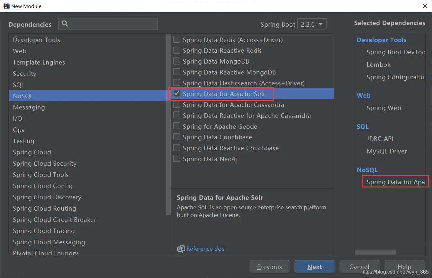The image size is (432, 278).
Task: Select Spring Boot DevTools in Selected Dependencies
Action: [x=396, y=52]
